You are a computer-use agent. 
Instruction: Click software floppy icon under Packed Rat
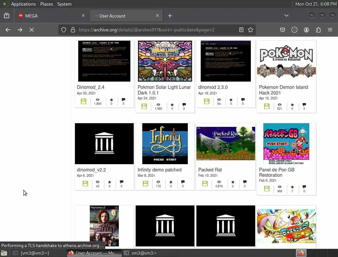(x=205, y=184)
